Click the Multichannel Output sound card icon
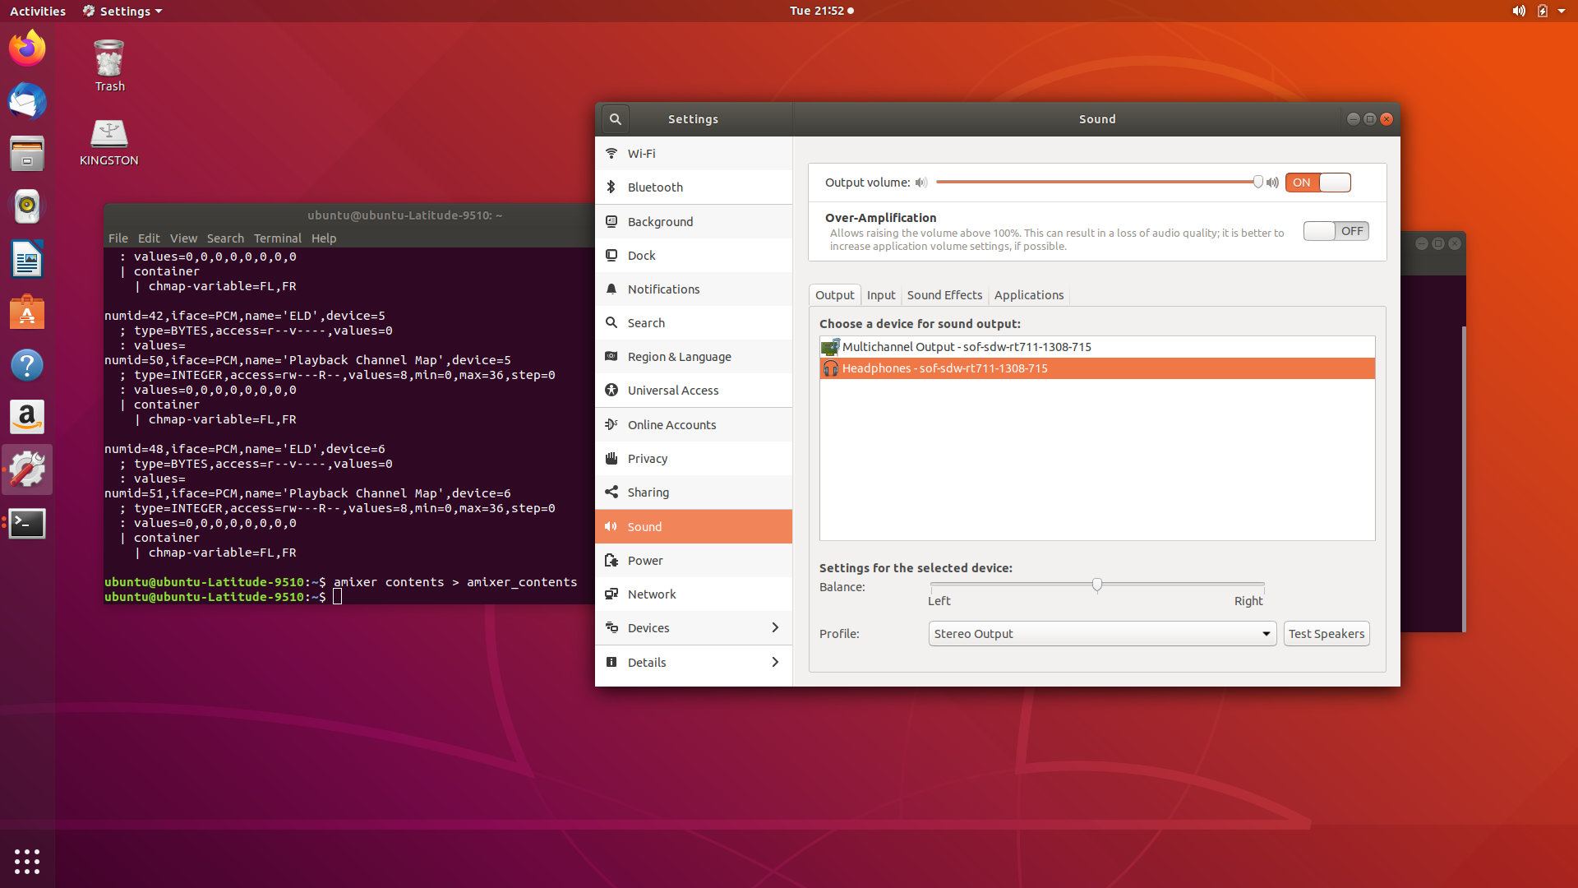Viewport: 1578px width, 888px height. click(830, 347)
